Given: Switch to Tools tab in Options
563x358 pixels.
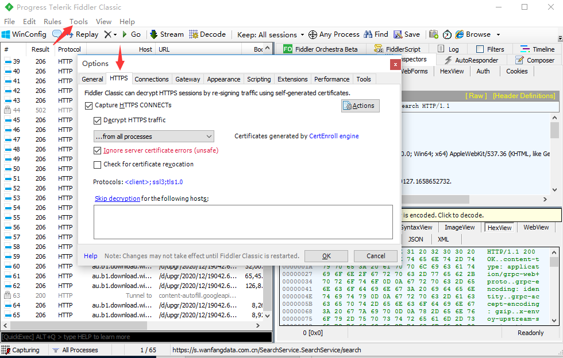Looking at the screenshot, I should [x=364, y=79].
